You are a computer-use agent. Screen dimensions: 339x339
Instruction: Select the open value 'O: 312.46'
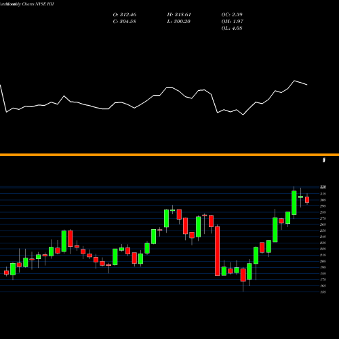point(125,15)
